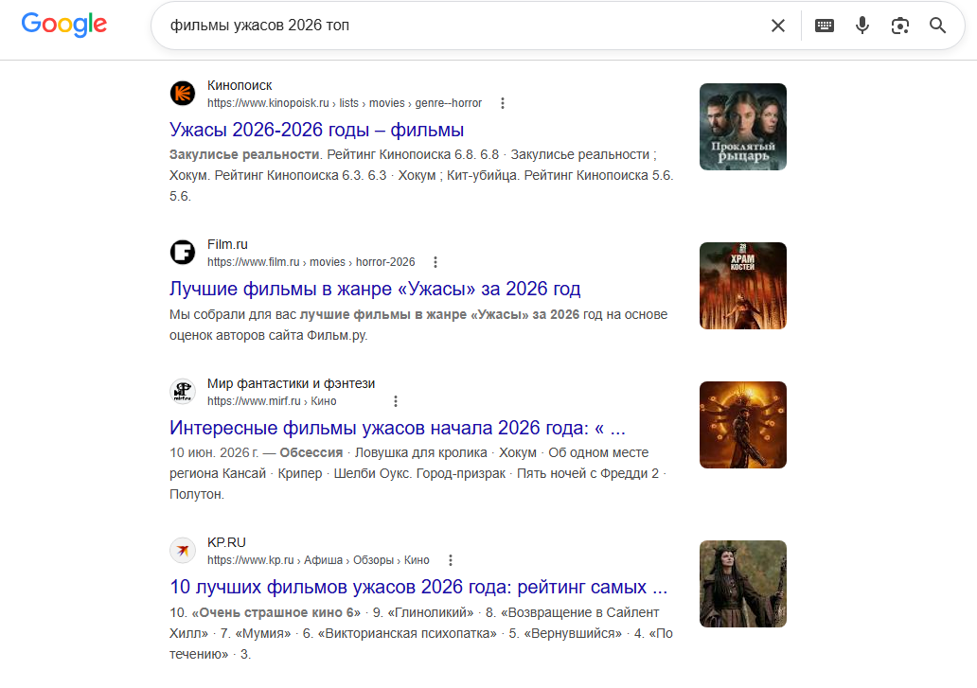Screen dimensions: 977x688
Task: Click the 'Кинопоиск' site name text
Action: click(240, 85)
